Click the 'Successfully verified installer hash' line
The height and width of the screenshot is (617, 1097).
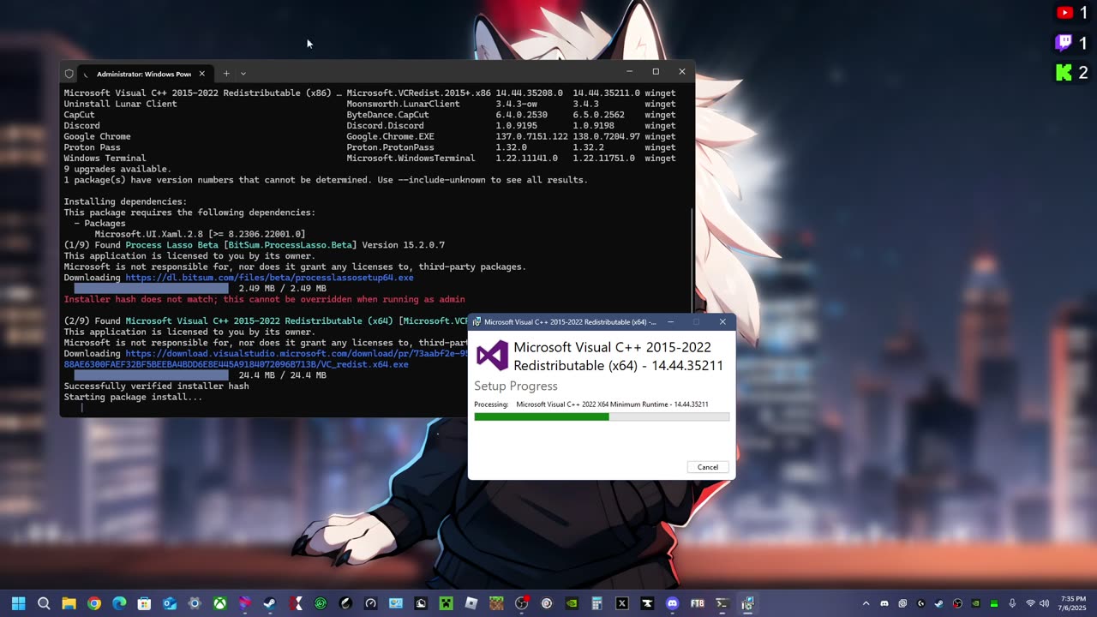pos(156,386)
